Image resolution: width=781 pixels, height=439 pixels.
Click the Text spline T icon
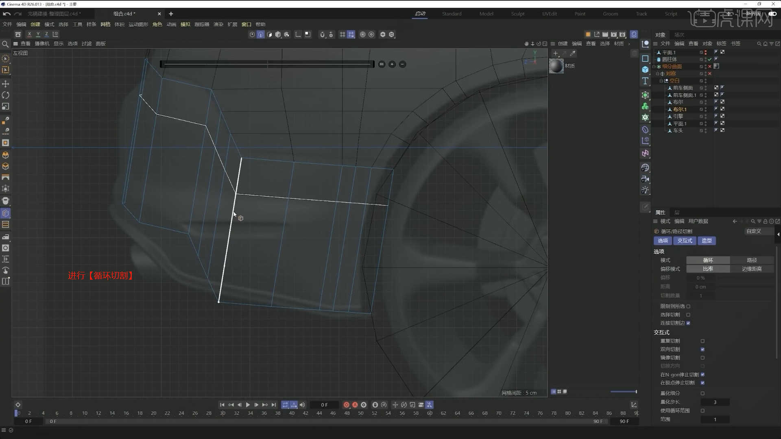(645, 81)
